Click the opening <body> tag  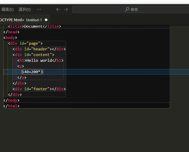click(10, 37)
